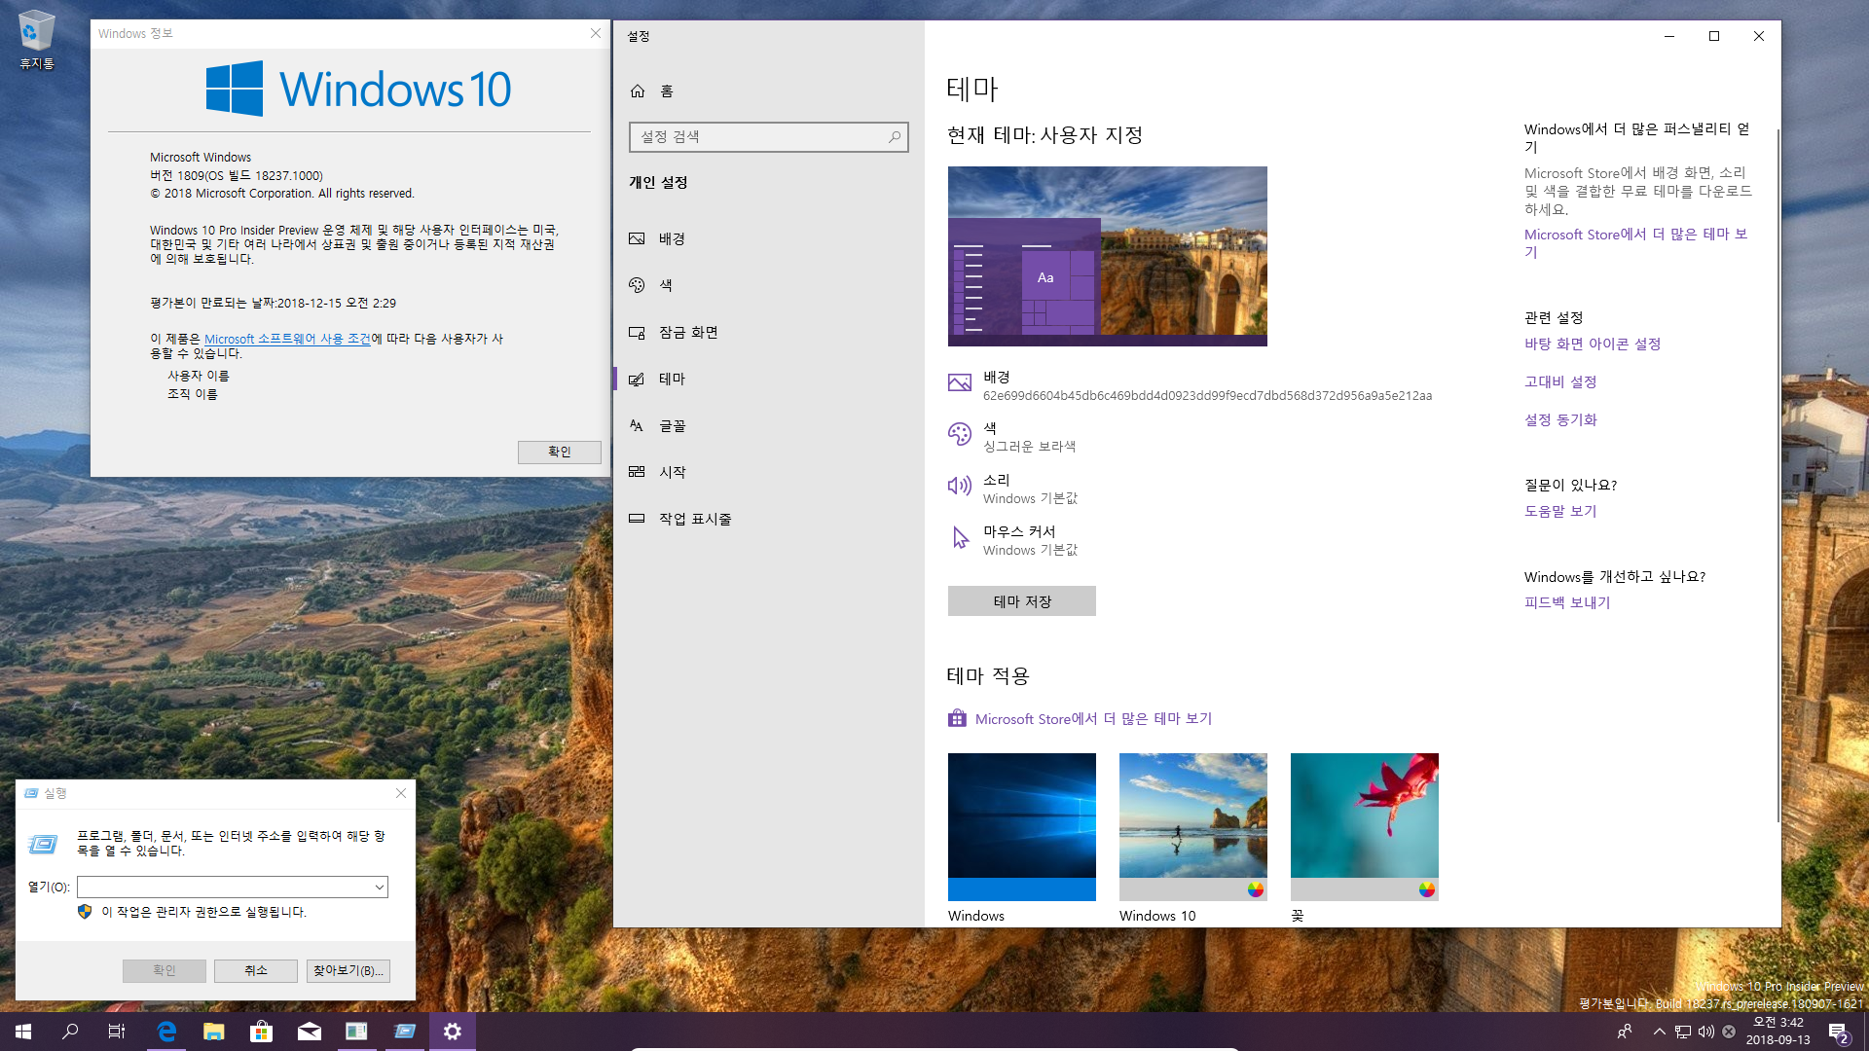Open Microsoft Store from taskbar
Image resolution: width=1869 pixels, height=1051 pixels.
coord(261,1032)
